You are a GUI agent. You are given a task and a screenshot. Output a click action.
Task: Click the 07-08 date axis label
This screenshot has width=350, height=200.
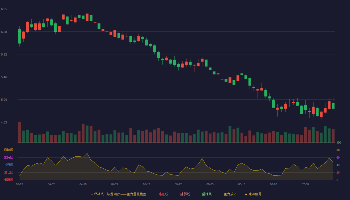(x=305, y=184)
